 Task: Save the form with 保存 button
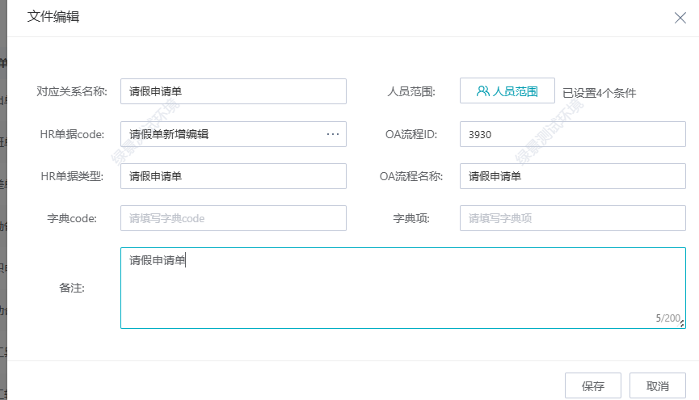[x=592, y=386]
